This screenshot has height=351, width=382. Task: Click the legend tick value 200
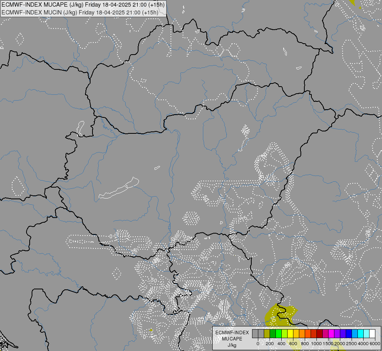[270, 344]
